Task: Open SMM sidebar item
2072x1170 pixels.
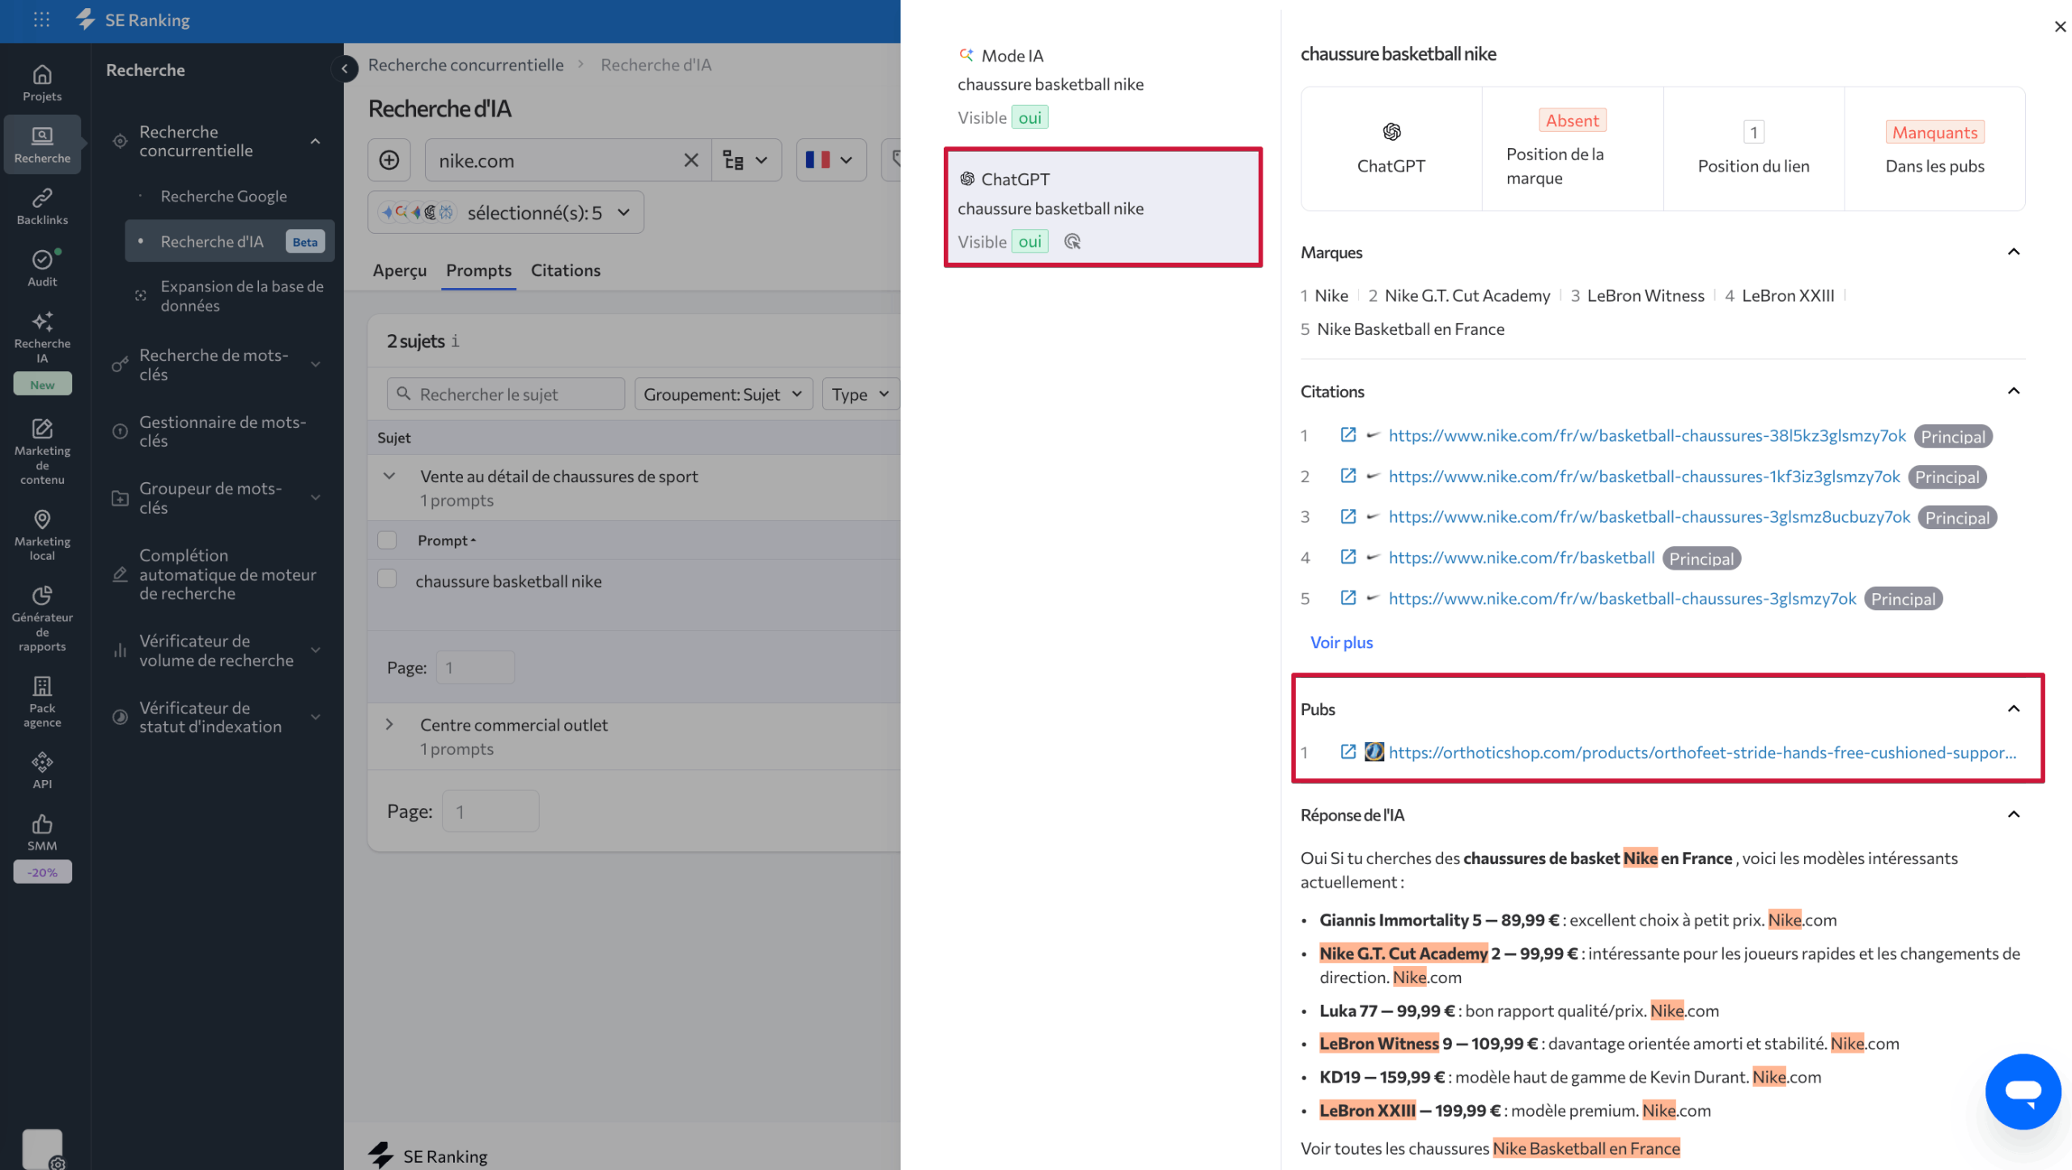Action: click(x=42, y=833)
